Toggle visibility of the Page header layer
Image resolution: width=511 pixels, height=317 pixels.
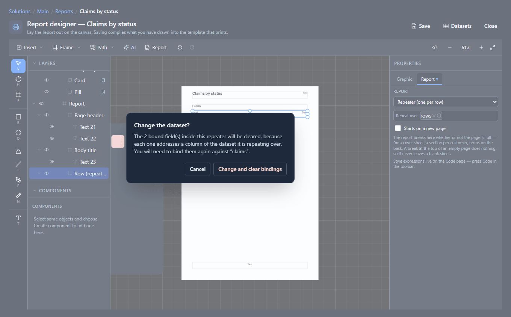[x=47, y=115]
